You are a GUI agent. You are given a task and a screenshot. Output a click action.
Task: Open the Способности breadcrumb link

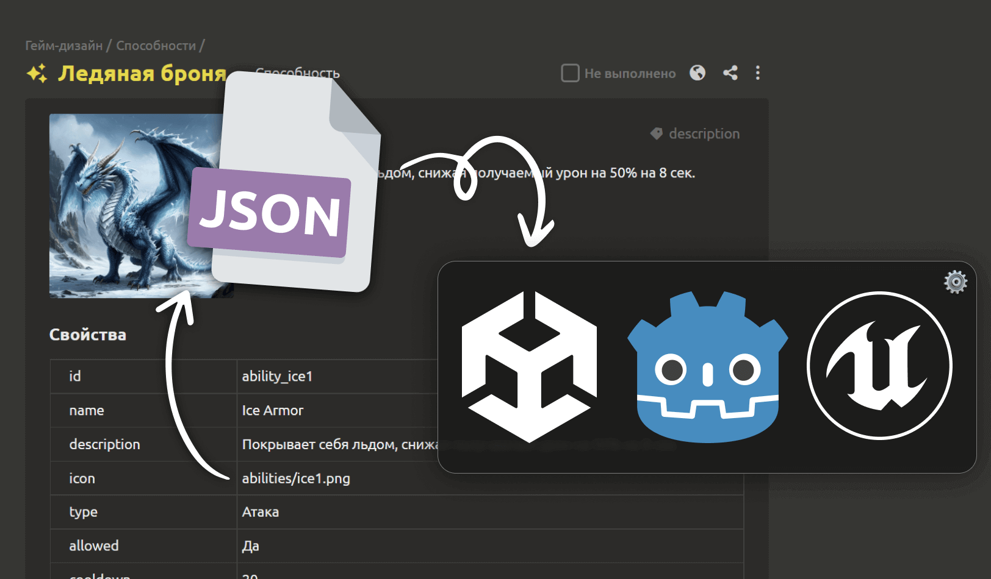(156, 46)
